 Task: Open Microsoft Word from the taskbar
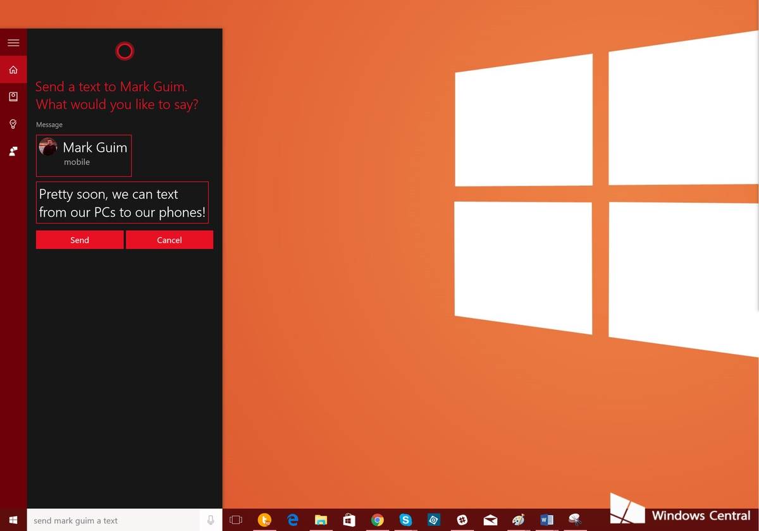tap(546, 520)
